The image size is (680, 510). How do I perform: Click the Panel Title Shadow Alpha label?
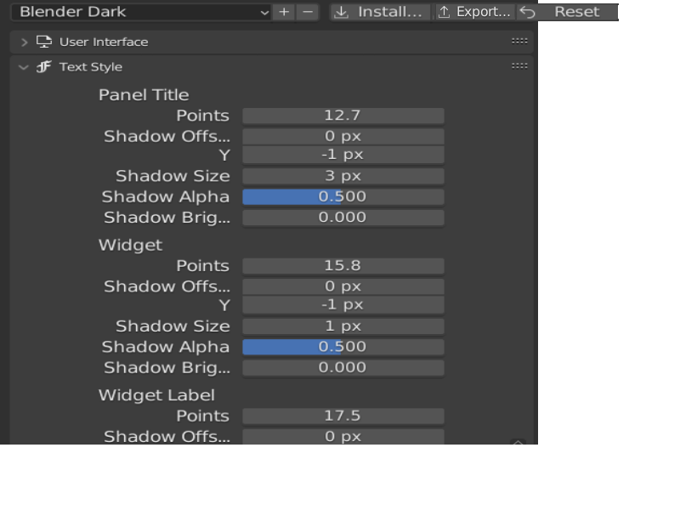[165, 197]
